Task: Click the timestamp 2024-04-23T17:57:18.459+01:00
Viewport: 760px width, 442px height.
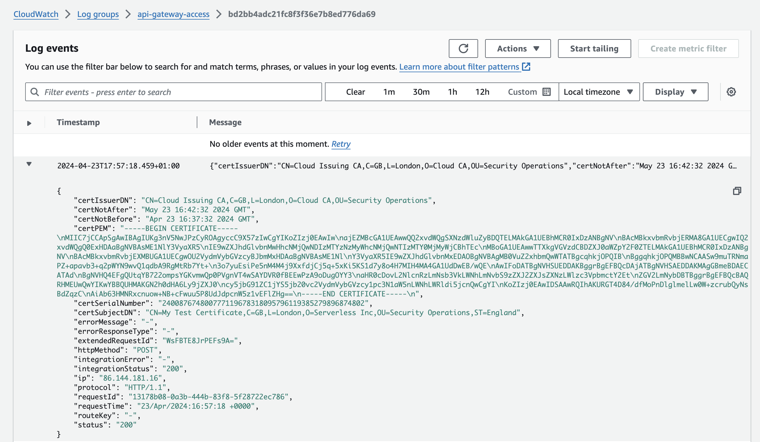Action: click(x=118, y=166)
